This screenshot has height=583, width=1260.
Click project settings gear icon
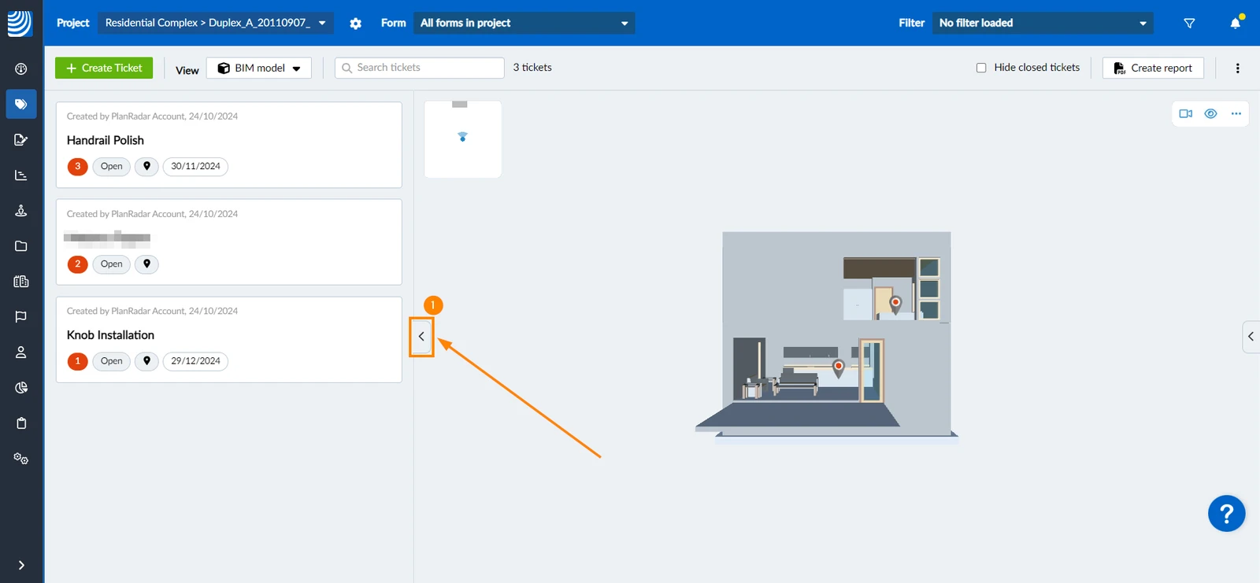pos(356,24)
